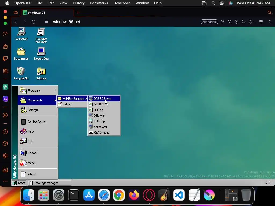Image resolution: width=275 pixels, height=206 pixels.
Task: Select DSL.iso in WMBox Samples
Action: click(x=104, y=110)
